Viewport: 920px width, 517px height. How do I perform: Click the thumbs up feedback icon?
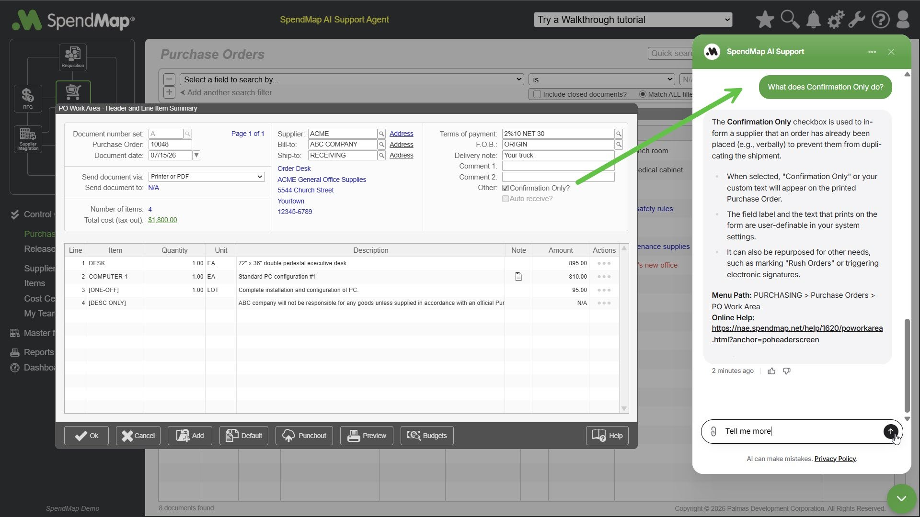(771, 371)
